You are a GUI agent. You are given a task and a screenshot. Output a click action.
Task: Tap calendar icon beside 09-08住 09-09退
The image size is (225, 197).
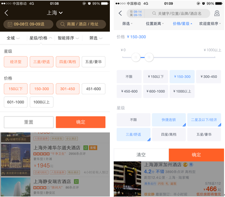click(10, 24)
